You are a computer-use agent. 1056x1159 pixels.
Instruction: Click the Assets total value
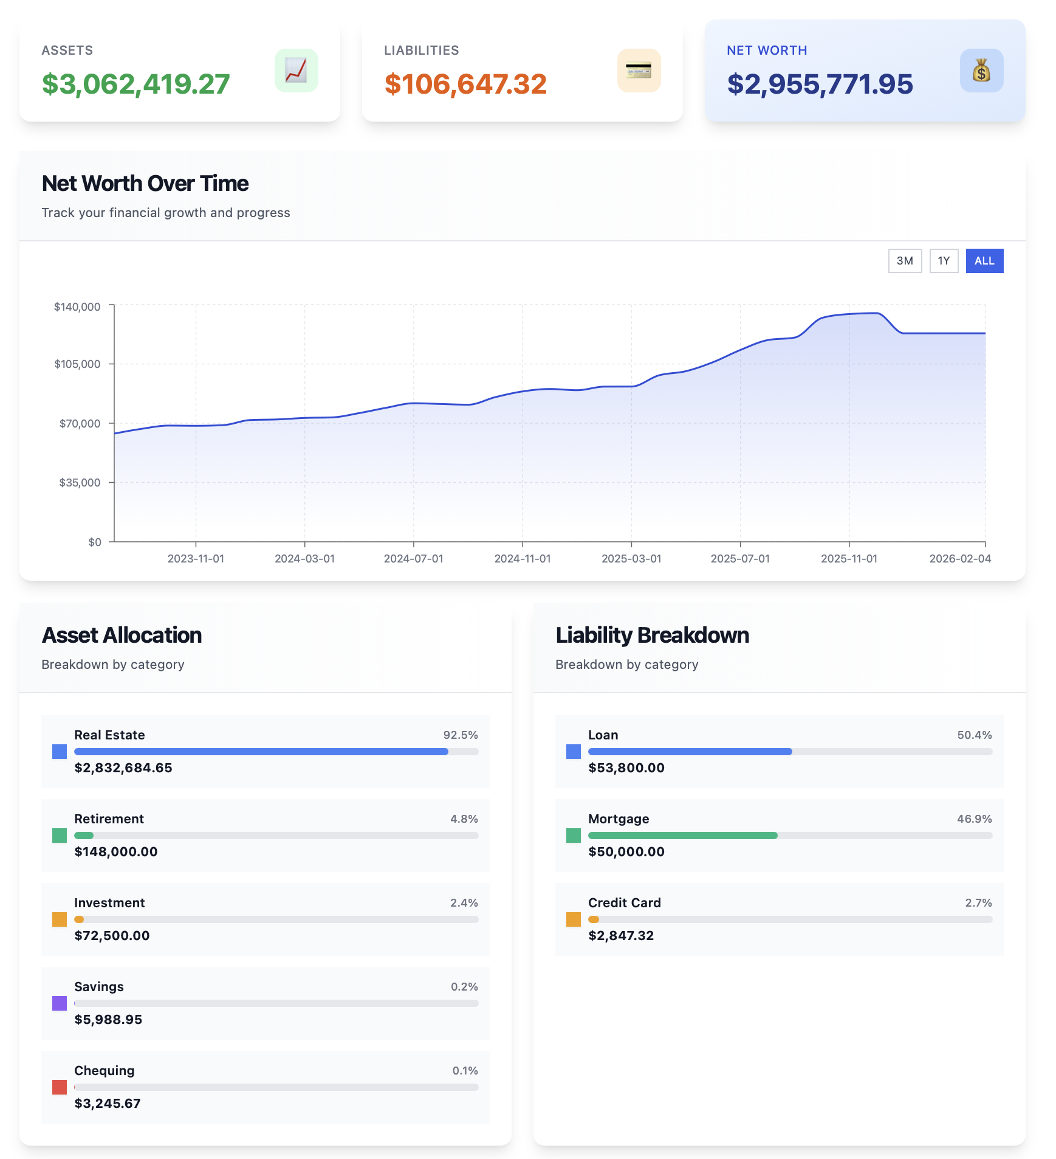click(x=136, y=85)
